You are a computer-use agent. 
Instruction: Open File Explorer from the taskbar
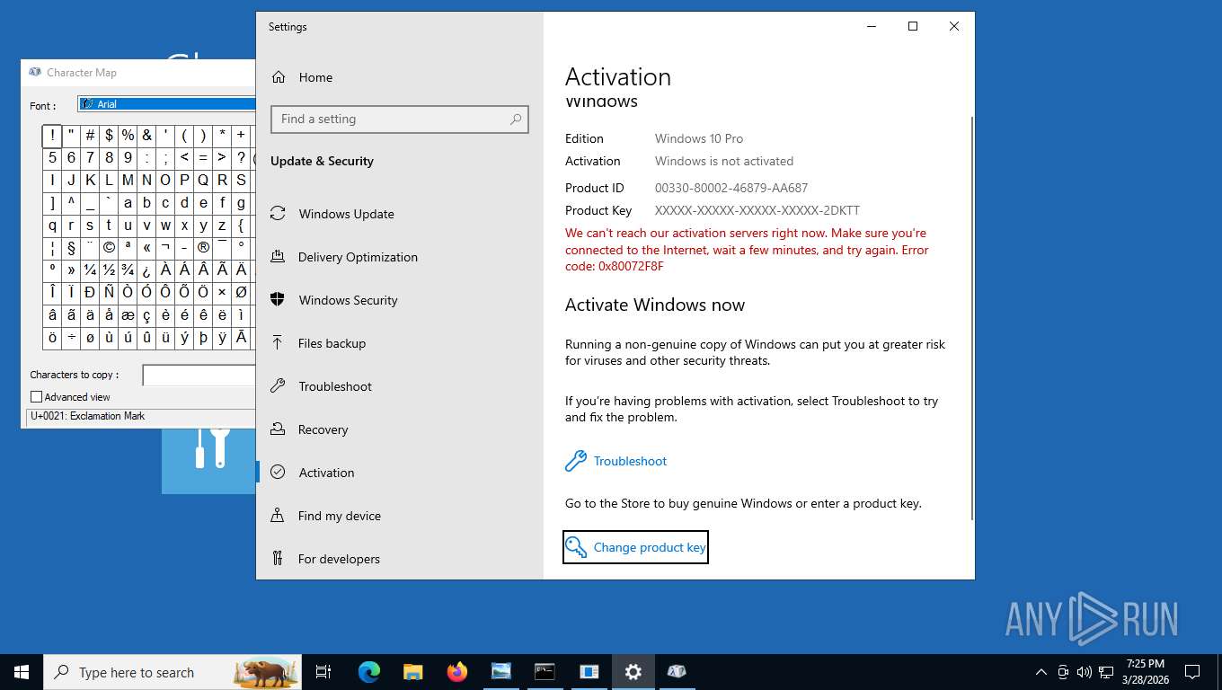(x=412, y=672)
